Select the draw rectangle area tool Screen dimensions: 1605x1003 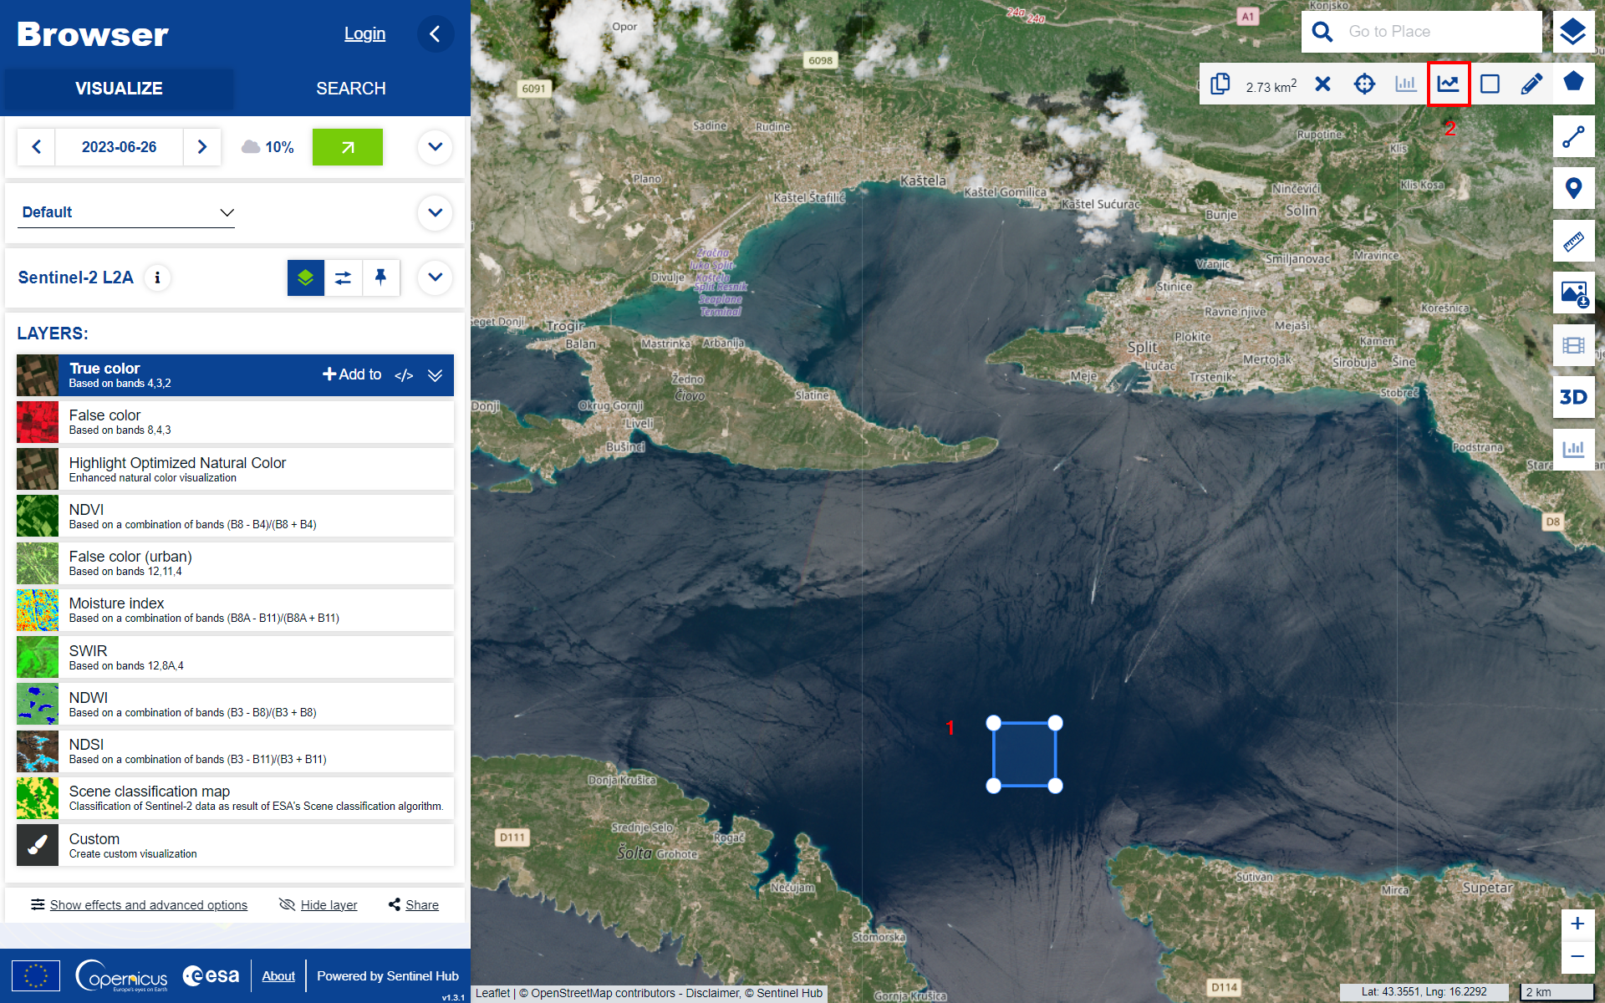(x=1490, y=84)
